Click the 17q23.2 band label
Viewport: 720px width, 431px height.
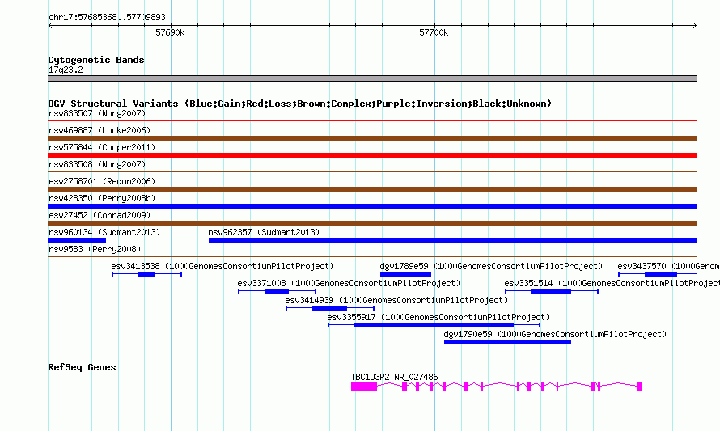[66, 70]
